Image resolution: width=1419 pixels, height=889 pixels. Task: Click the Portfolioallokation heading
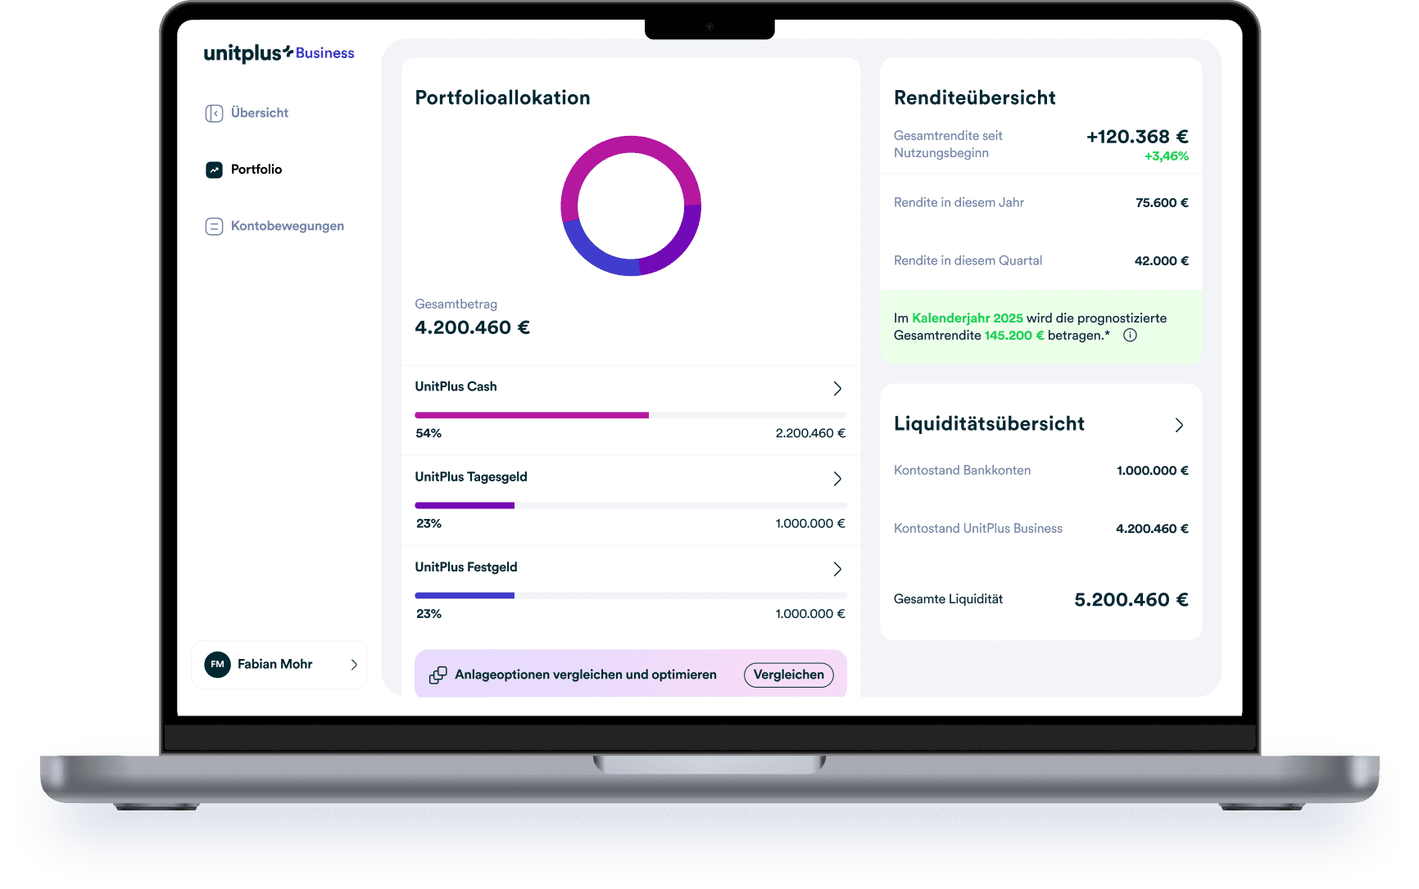point(502,98)
